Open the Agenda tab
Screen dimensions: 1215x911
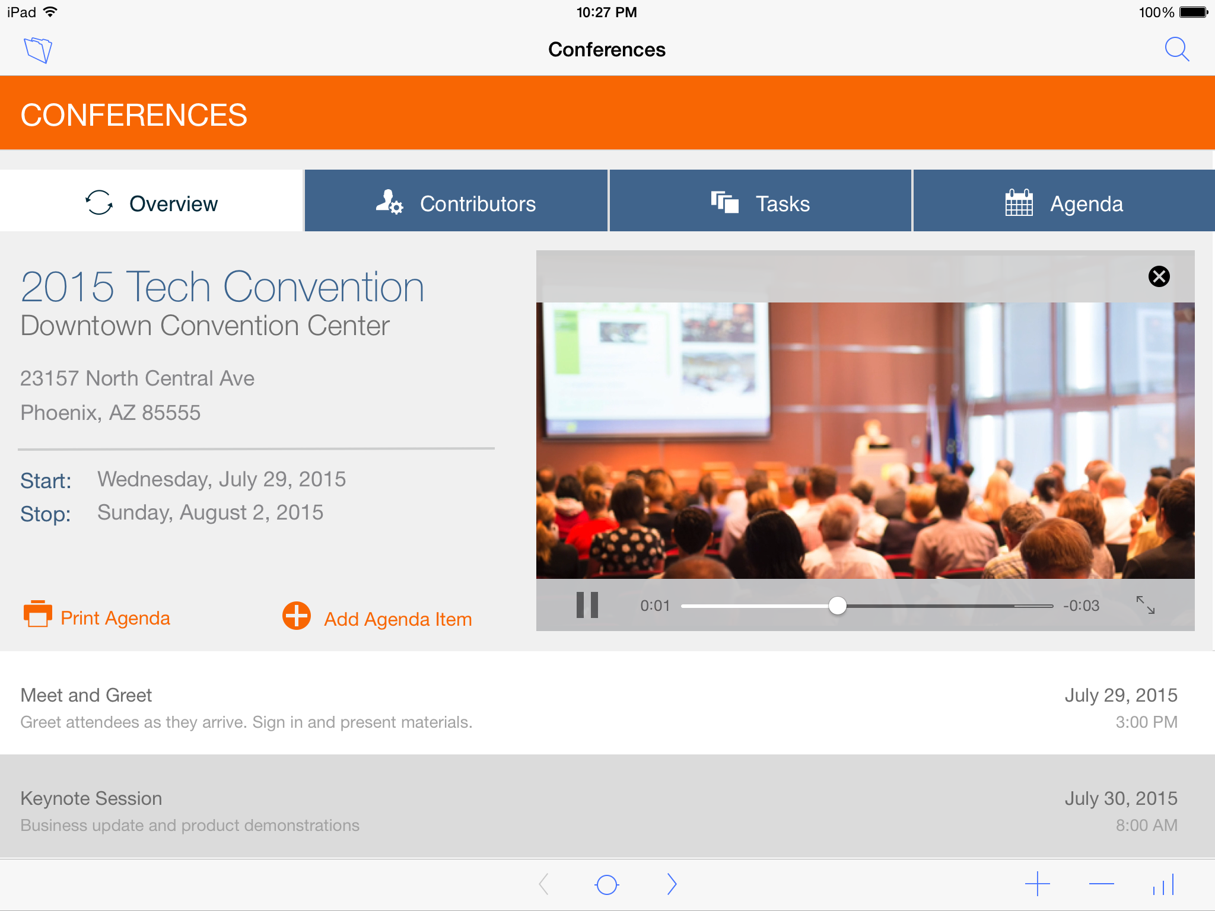1064,203
